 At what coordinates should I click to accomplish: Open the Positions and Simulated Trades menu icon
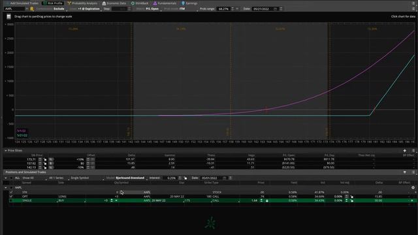pyautogui.click(x=413, y=172)
